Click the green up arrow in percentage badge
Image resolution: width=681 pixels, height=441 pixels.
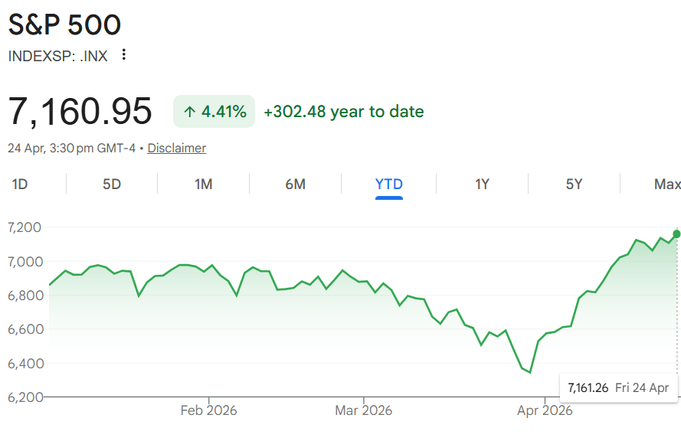pos(189,112)
